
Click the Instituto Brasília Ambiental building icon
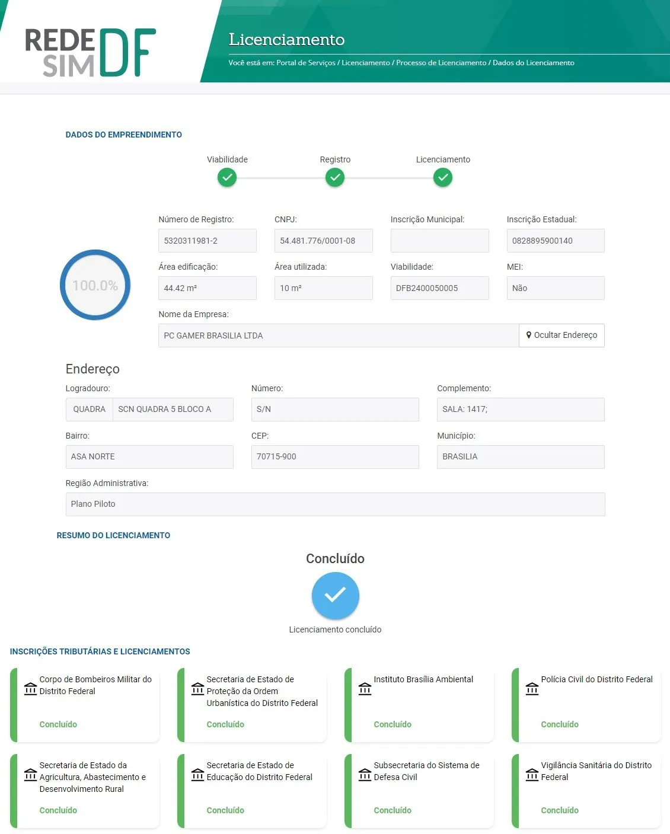tap(365, 689)
